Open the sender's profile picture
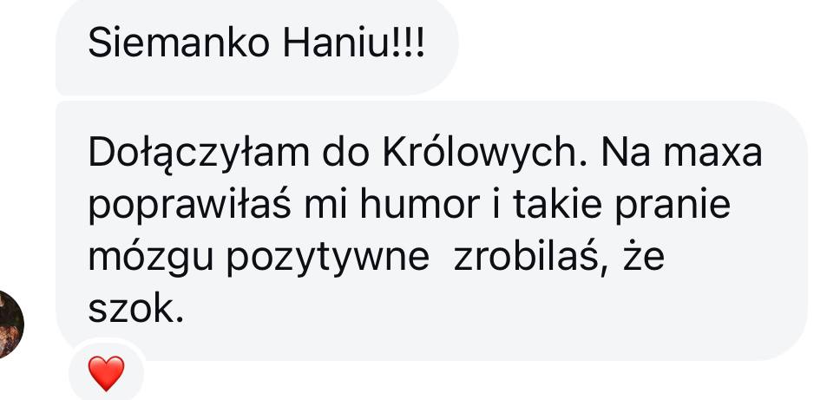 10,325
